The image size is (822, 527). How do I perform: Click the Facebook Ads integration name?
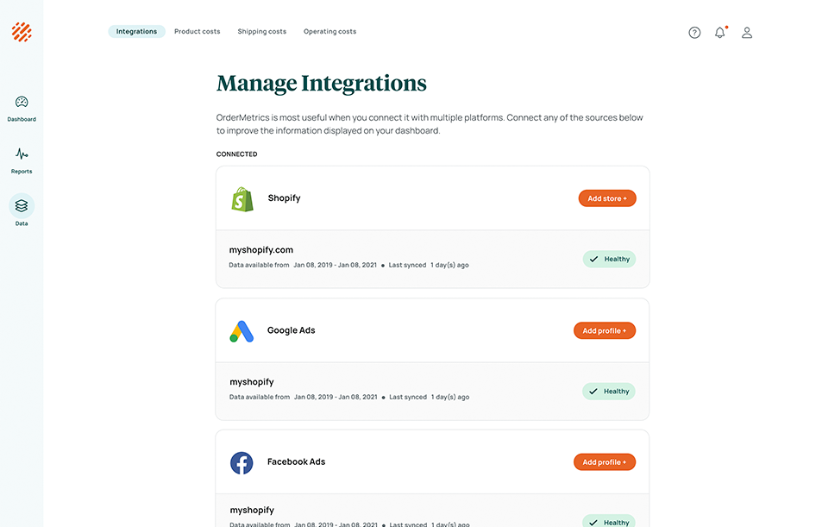click(296, 462)
